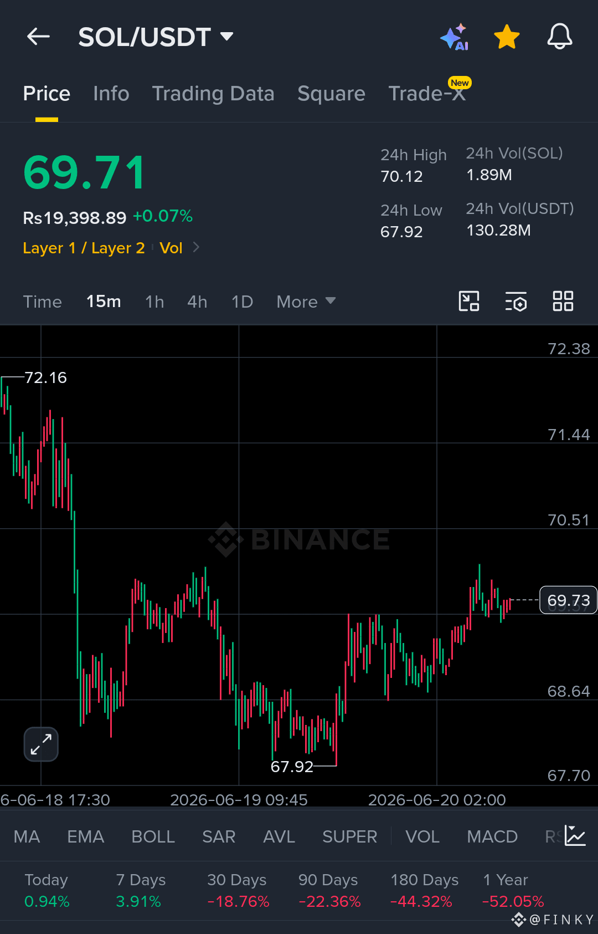This screenshot has width=598, height=934.
Task: Open the Square tab
Action: click(x=331, y=94)
